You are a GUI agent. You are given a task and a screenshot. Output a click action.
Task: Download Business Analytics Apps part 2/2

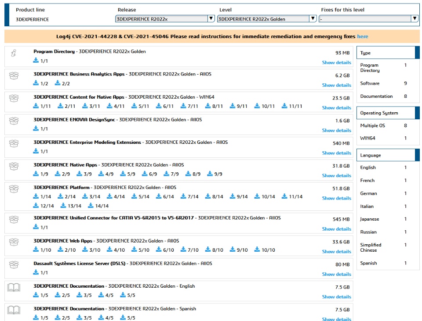coord(62,83)
